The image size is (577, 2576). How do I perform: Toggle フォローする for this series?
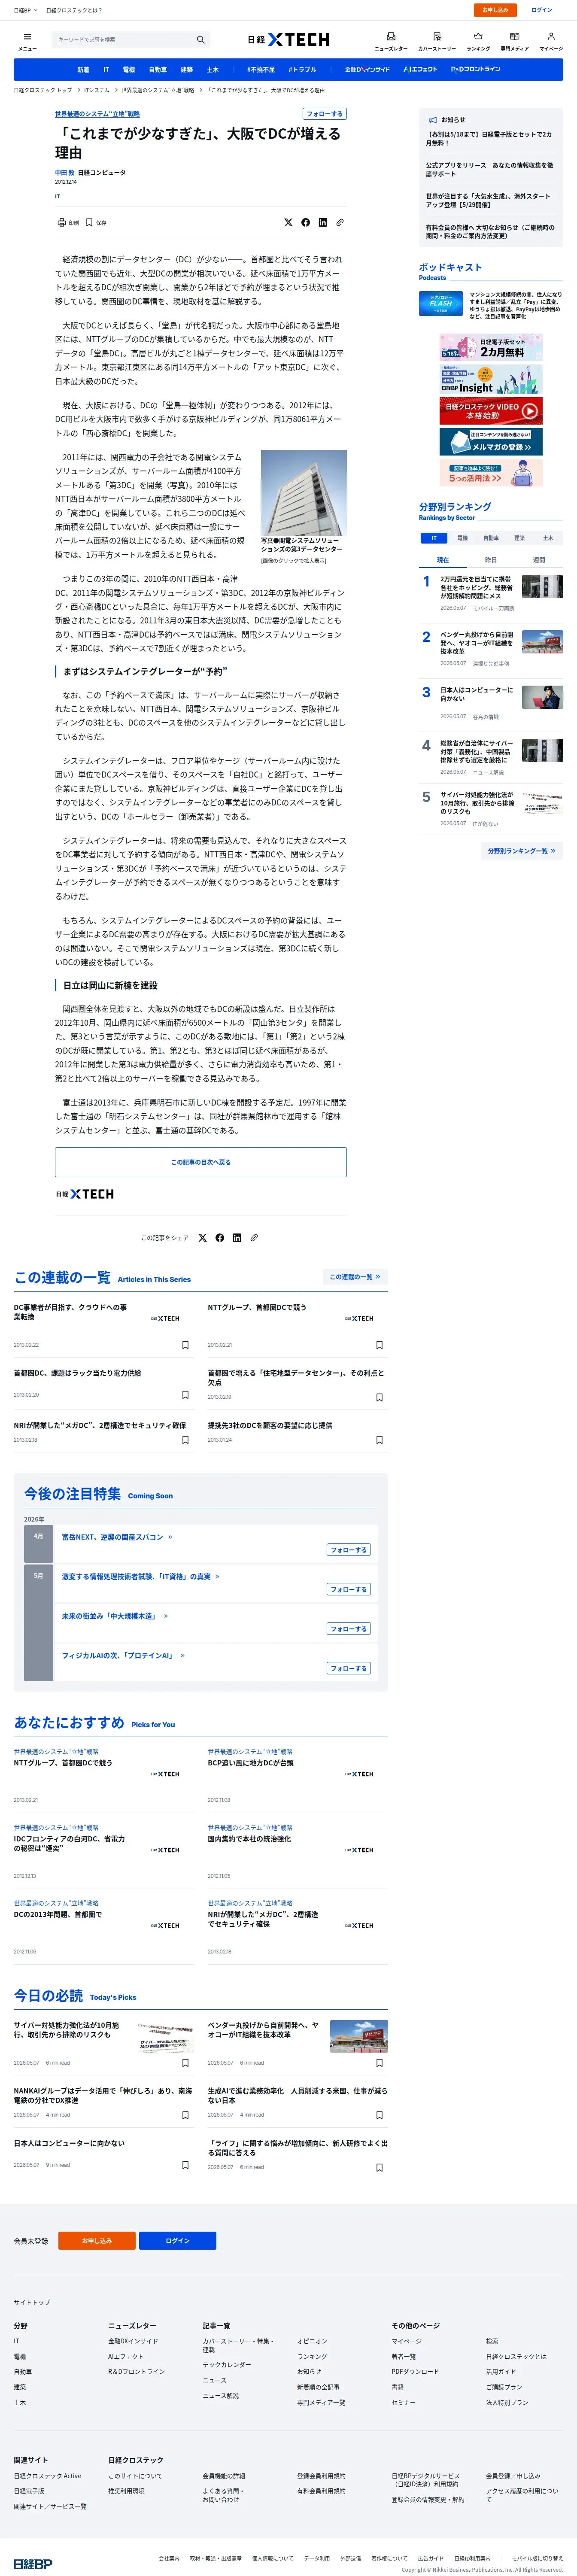click(325, 114)
